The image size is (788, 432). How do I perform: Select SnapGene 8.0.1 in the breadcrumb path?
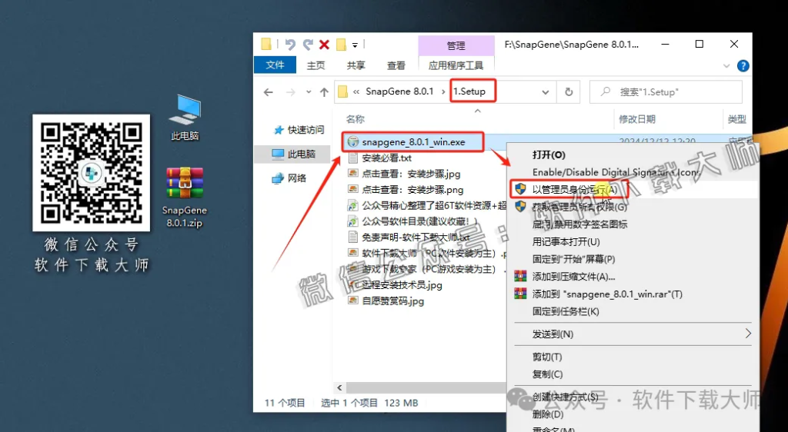399,91
